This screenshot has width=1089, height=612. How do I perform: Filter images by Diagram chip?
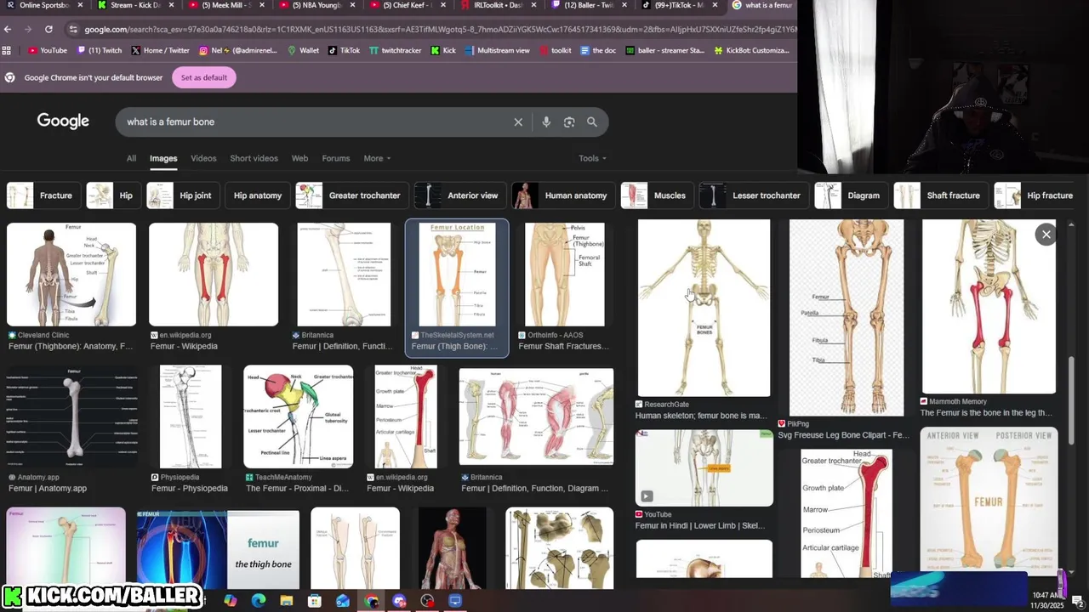pyautogui.click(x=850, y=195)
